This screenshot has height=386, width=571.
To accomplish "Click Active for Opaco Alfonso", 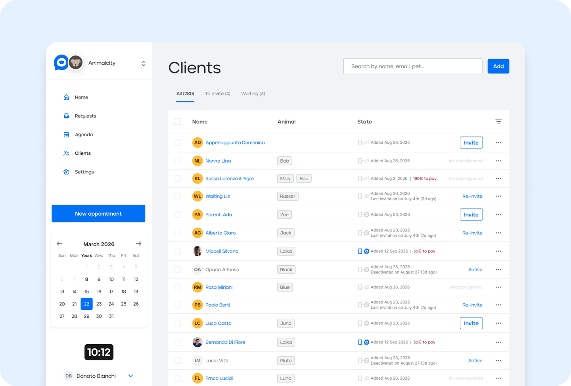I will [475, 270].
